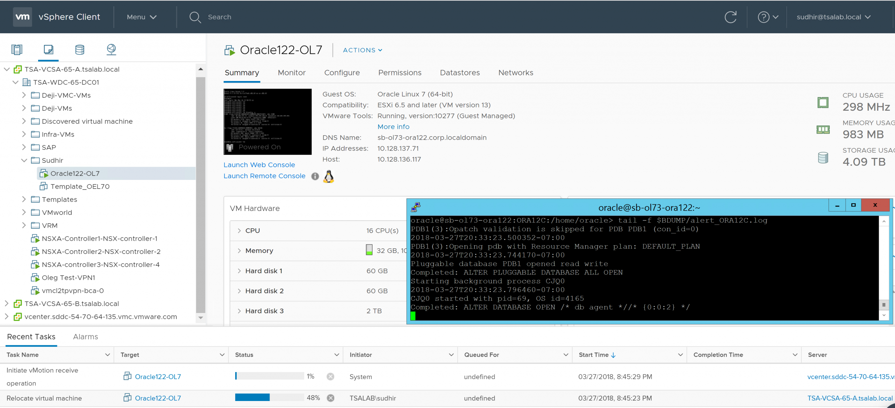Open the Hosts and Clusters view icon
This screenshot has height=408, width=895.
tap(16, 50)
